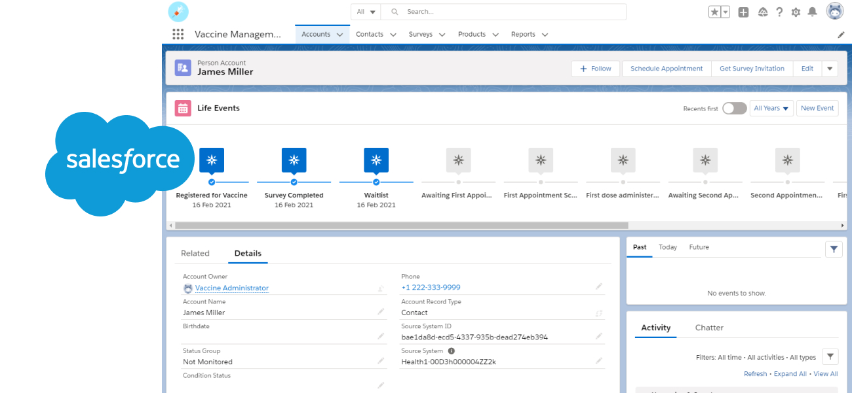
Task: Open the Vaccine Administrator owner link
Action: tap(232, 288)
